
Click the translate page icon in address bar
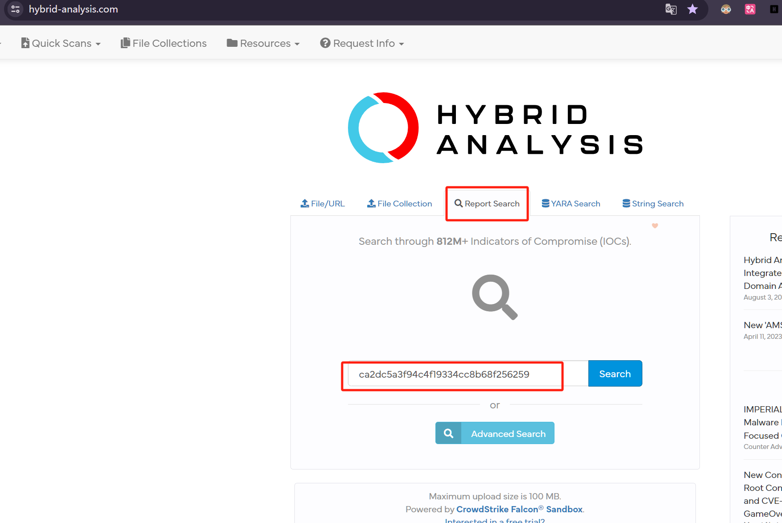[671, 9]
